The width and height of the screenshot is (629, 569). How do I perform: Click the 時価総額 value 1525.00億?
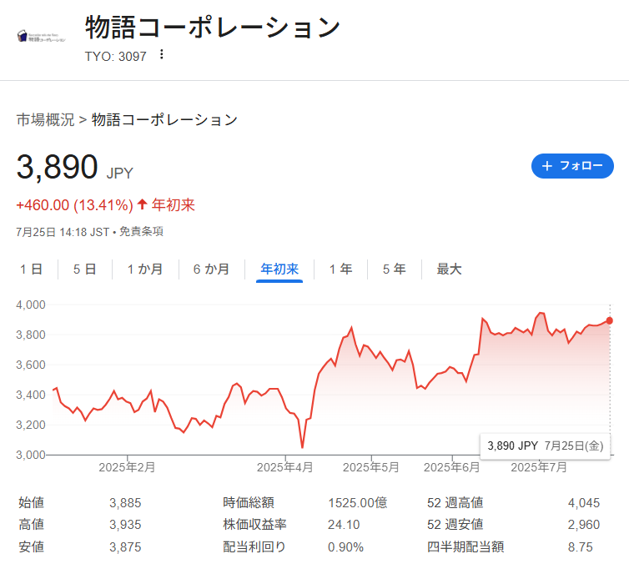(x=357, y=503)
